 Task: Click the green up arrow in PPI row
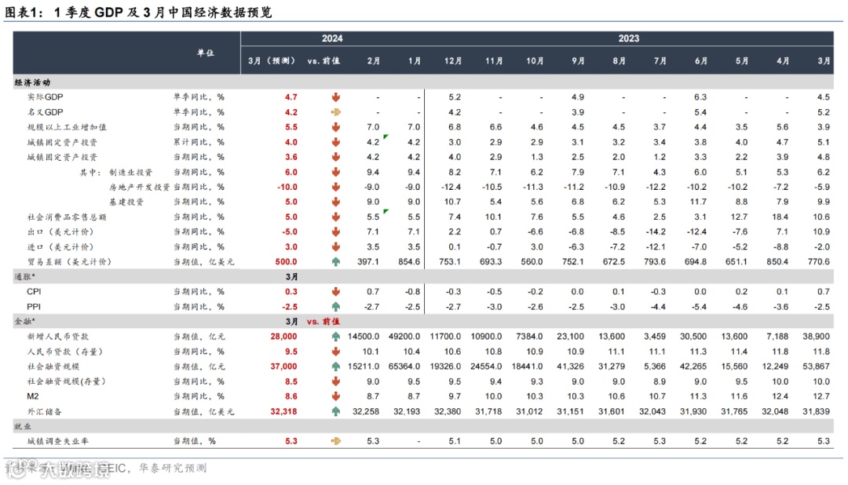pyautogui.click(x=336, y=307)
